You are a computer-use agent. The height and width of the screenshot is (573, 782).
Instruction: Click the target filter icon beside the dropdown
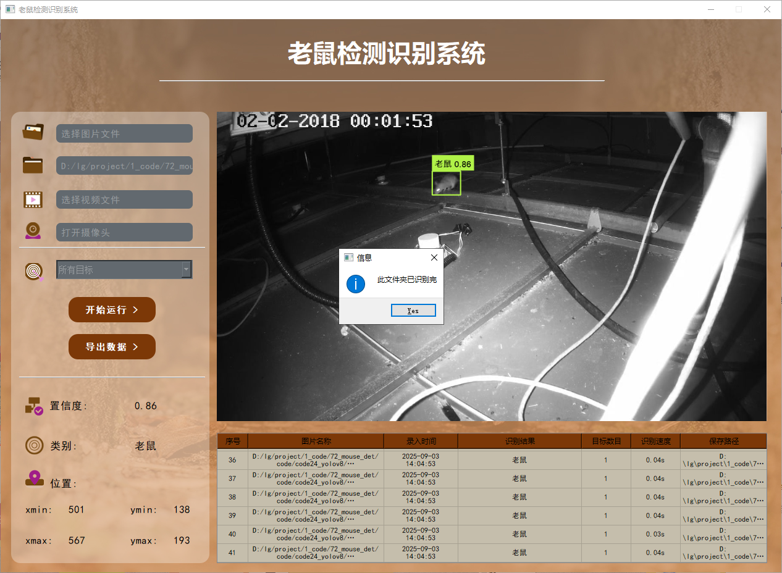(x=35, y=271)
